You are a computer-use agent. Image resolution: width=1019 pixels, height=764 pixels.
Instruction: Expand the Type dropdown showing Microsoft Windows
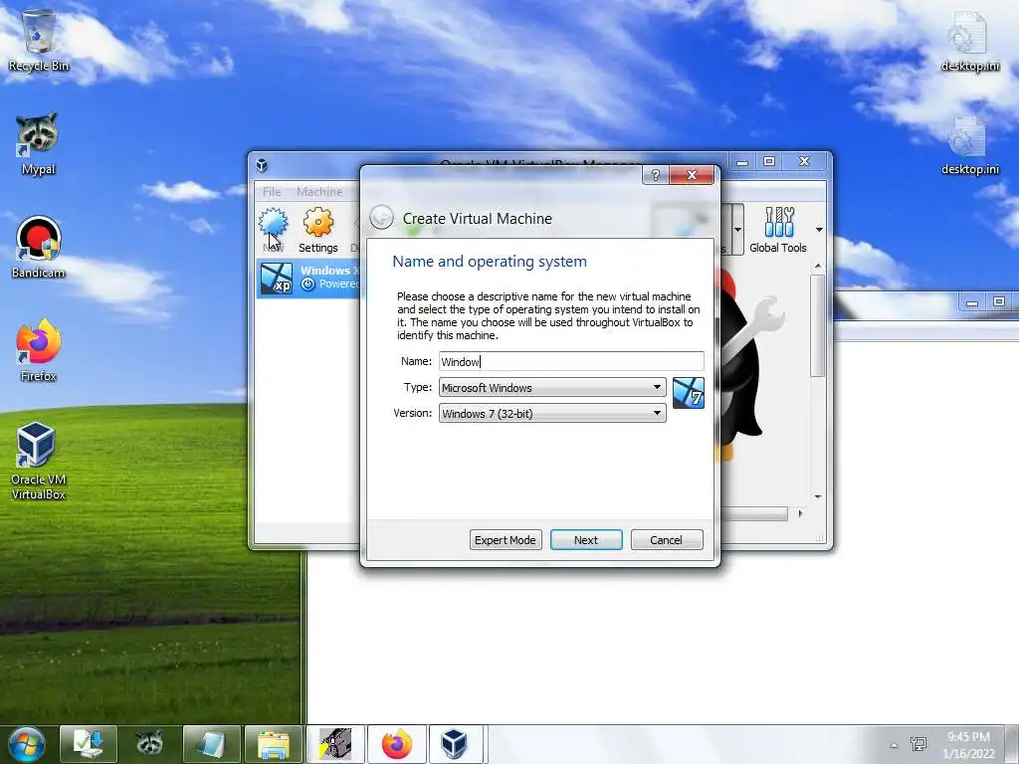click(552, 387)
